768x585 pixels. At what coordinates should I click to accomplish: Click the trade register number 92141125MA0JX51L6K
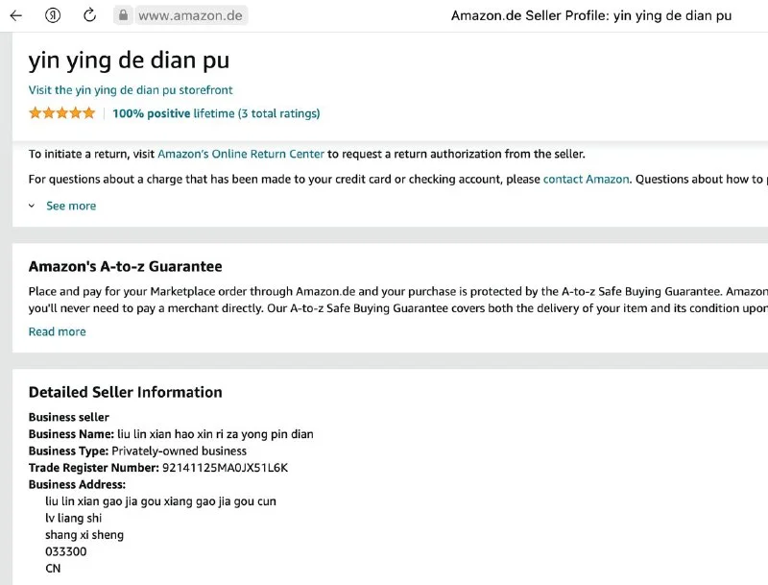tap(225, 468)
